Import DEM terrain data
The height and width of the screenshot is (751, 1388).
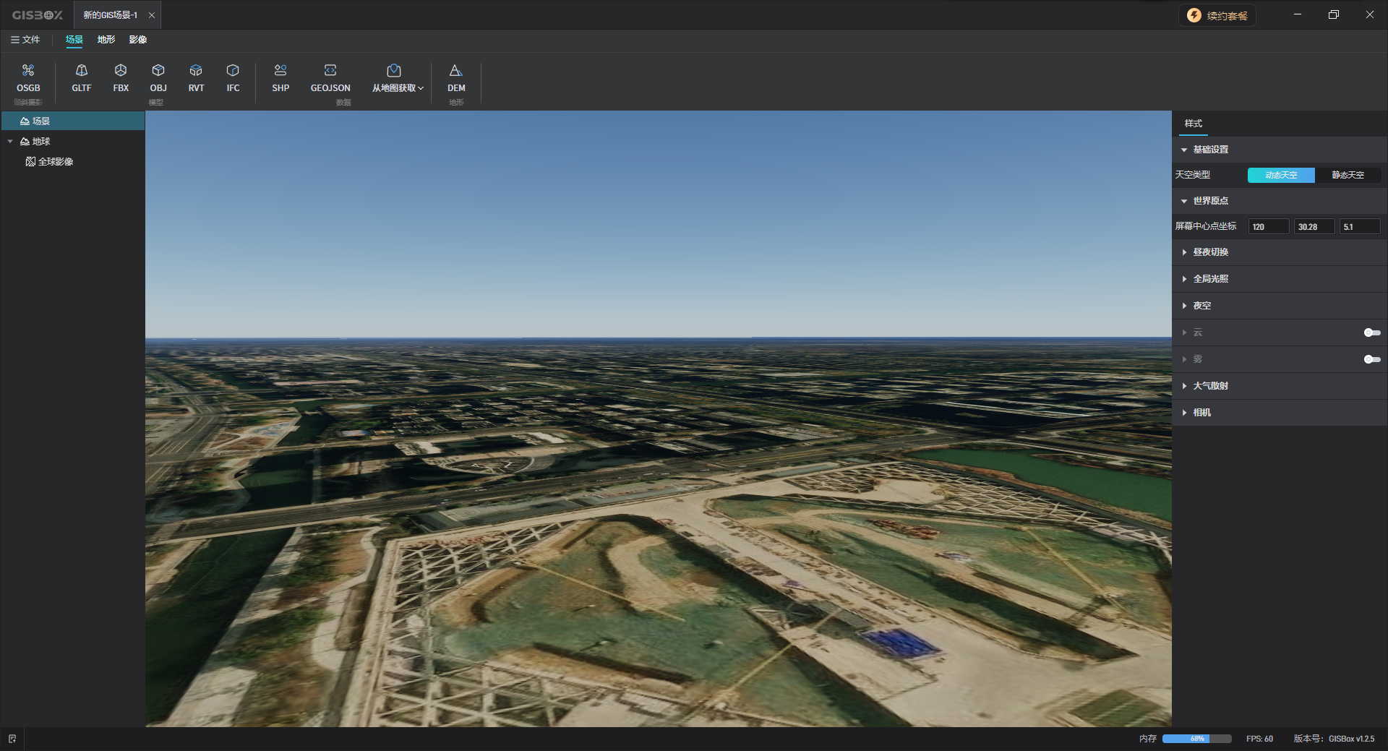pos(456,78)
